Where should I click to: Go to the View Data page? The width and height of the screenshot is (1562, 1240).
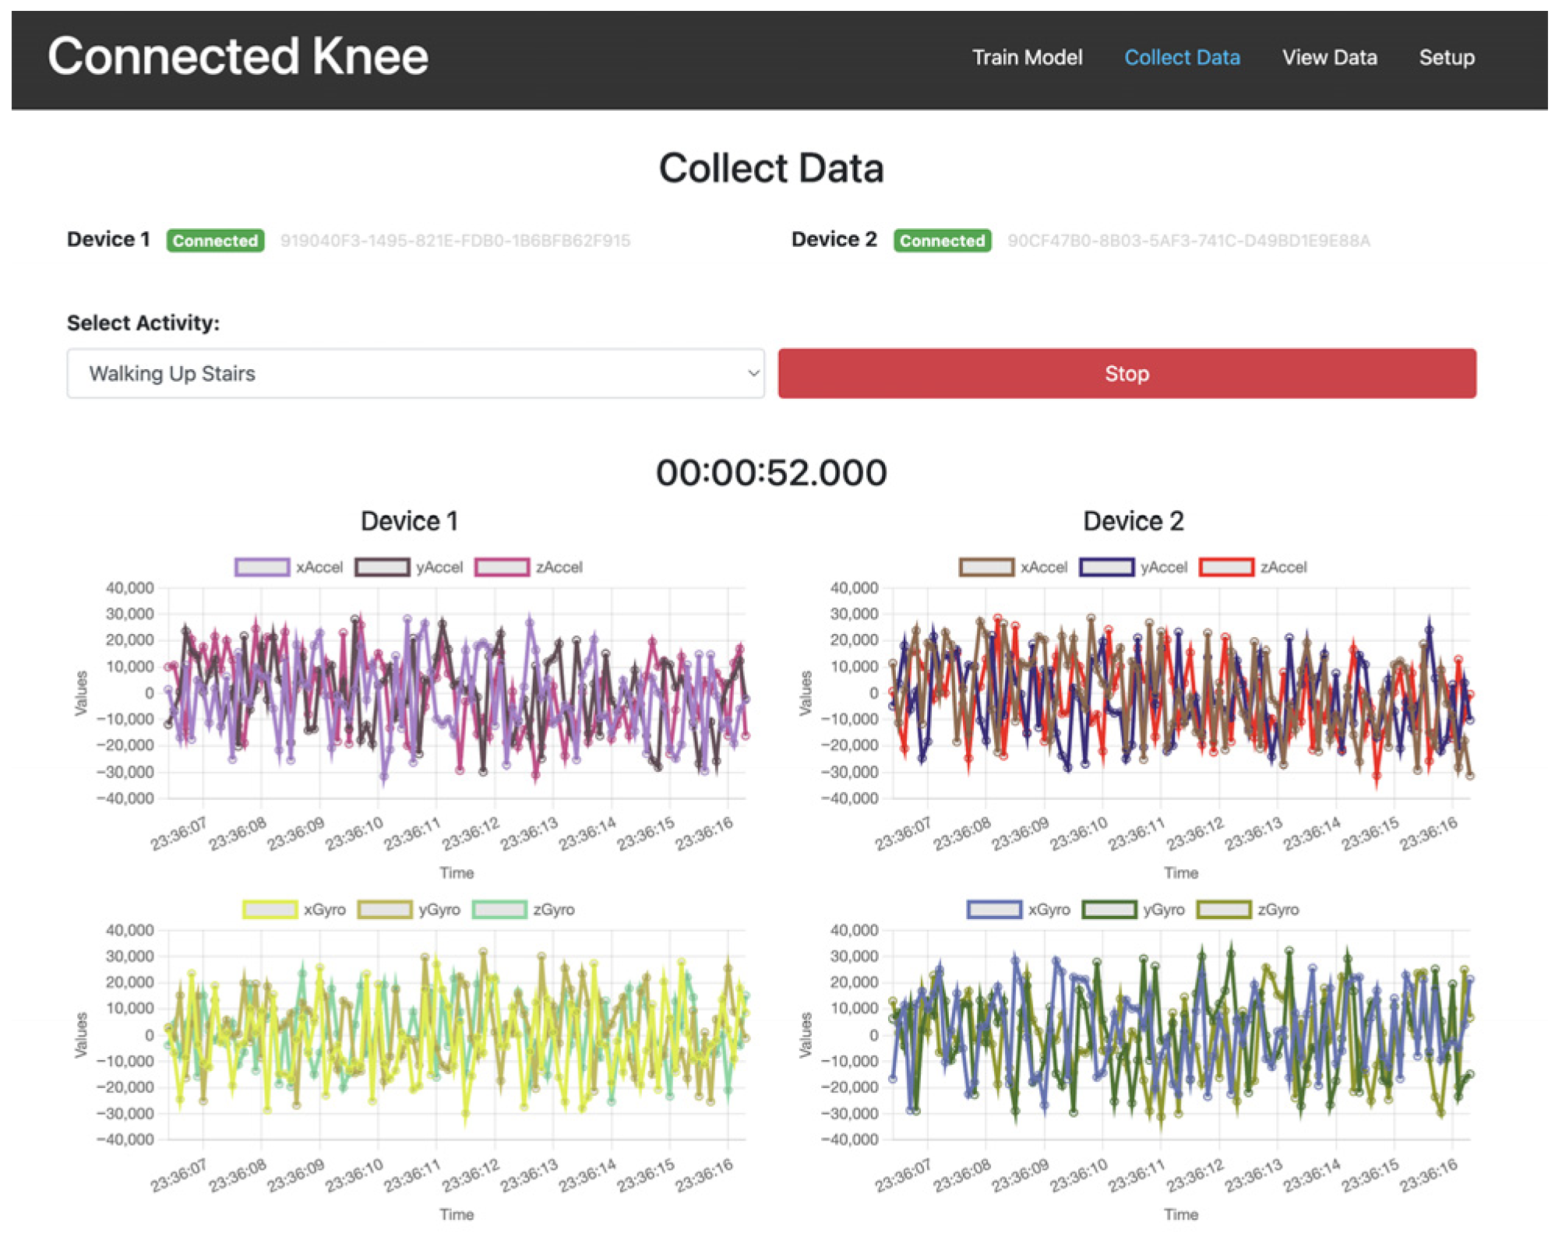coord(1329,58)
